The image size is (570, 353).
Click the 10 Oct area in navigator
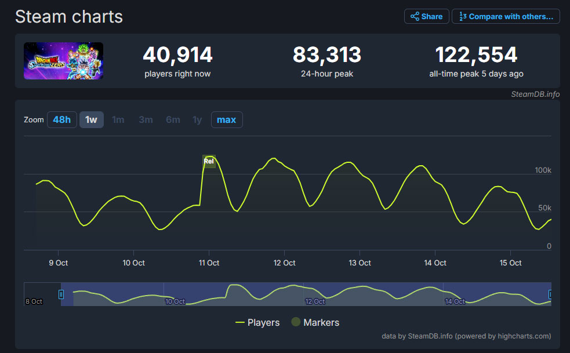click(175, 301)
